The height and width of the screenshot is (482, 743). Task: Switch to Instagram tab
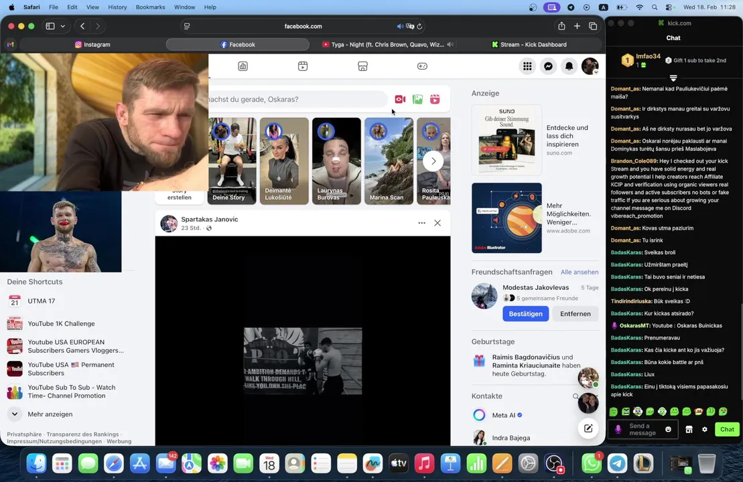[x=92, y=44]
